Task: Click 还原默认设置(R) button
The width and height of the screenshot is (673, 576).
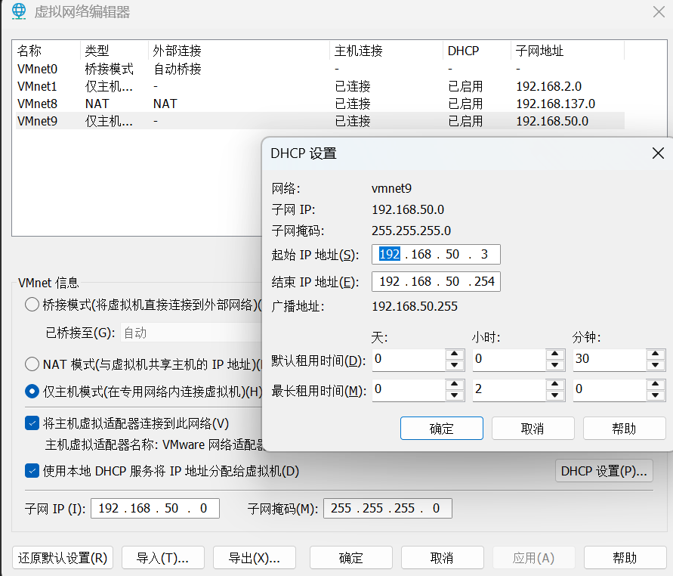Action: click(x=63, y=558)
